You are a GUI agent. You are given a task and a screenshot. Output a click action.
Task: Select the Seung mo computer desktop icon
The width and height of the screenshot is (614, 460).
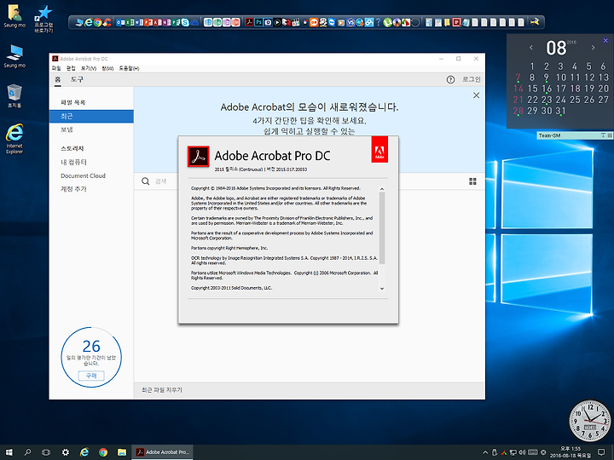tap(14, 56)
